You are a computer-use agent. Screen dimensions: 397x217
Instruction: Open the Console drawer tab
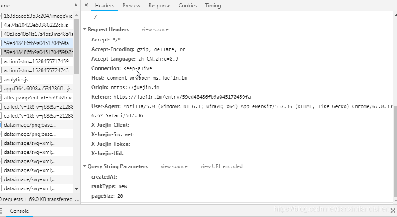tap(19, 211)
